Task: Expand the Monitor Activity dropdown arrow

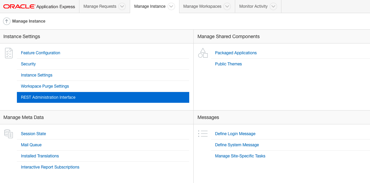Action: pos(273,6)
